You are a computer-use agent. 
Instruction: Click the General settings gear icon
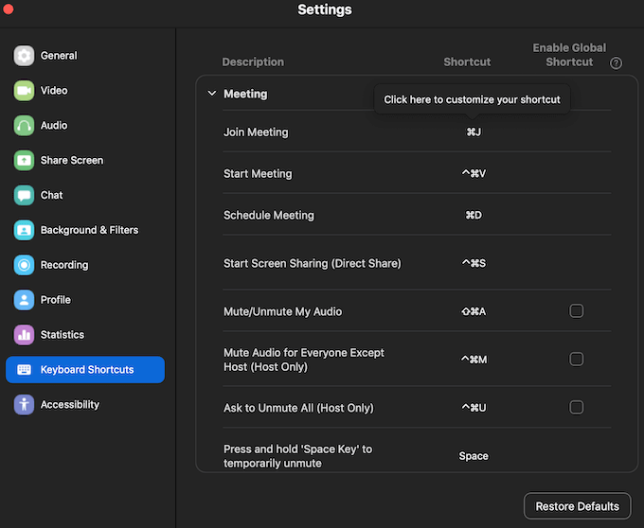[24, 56]
